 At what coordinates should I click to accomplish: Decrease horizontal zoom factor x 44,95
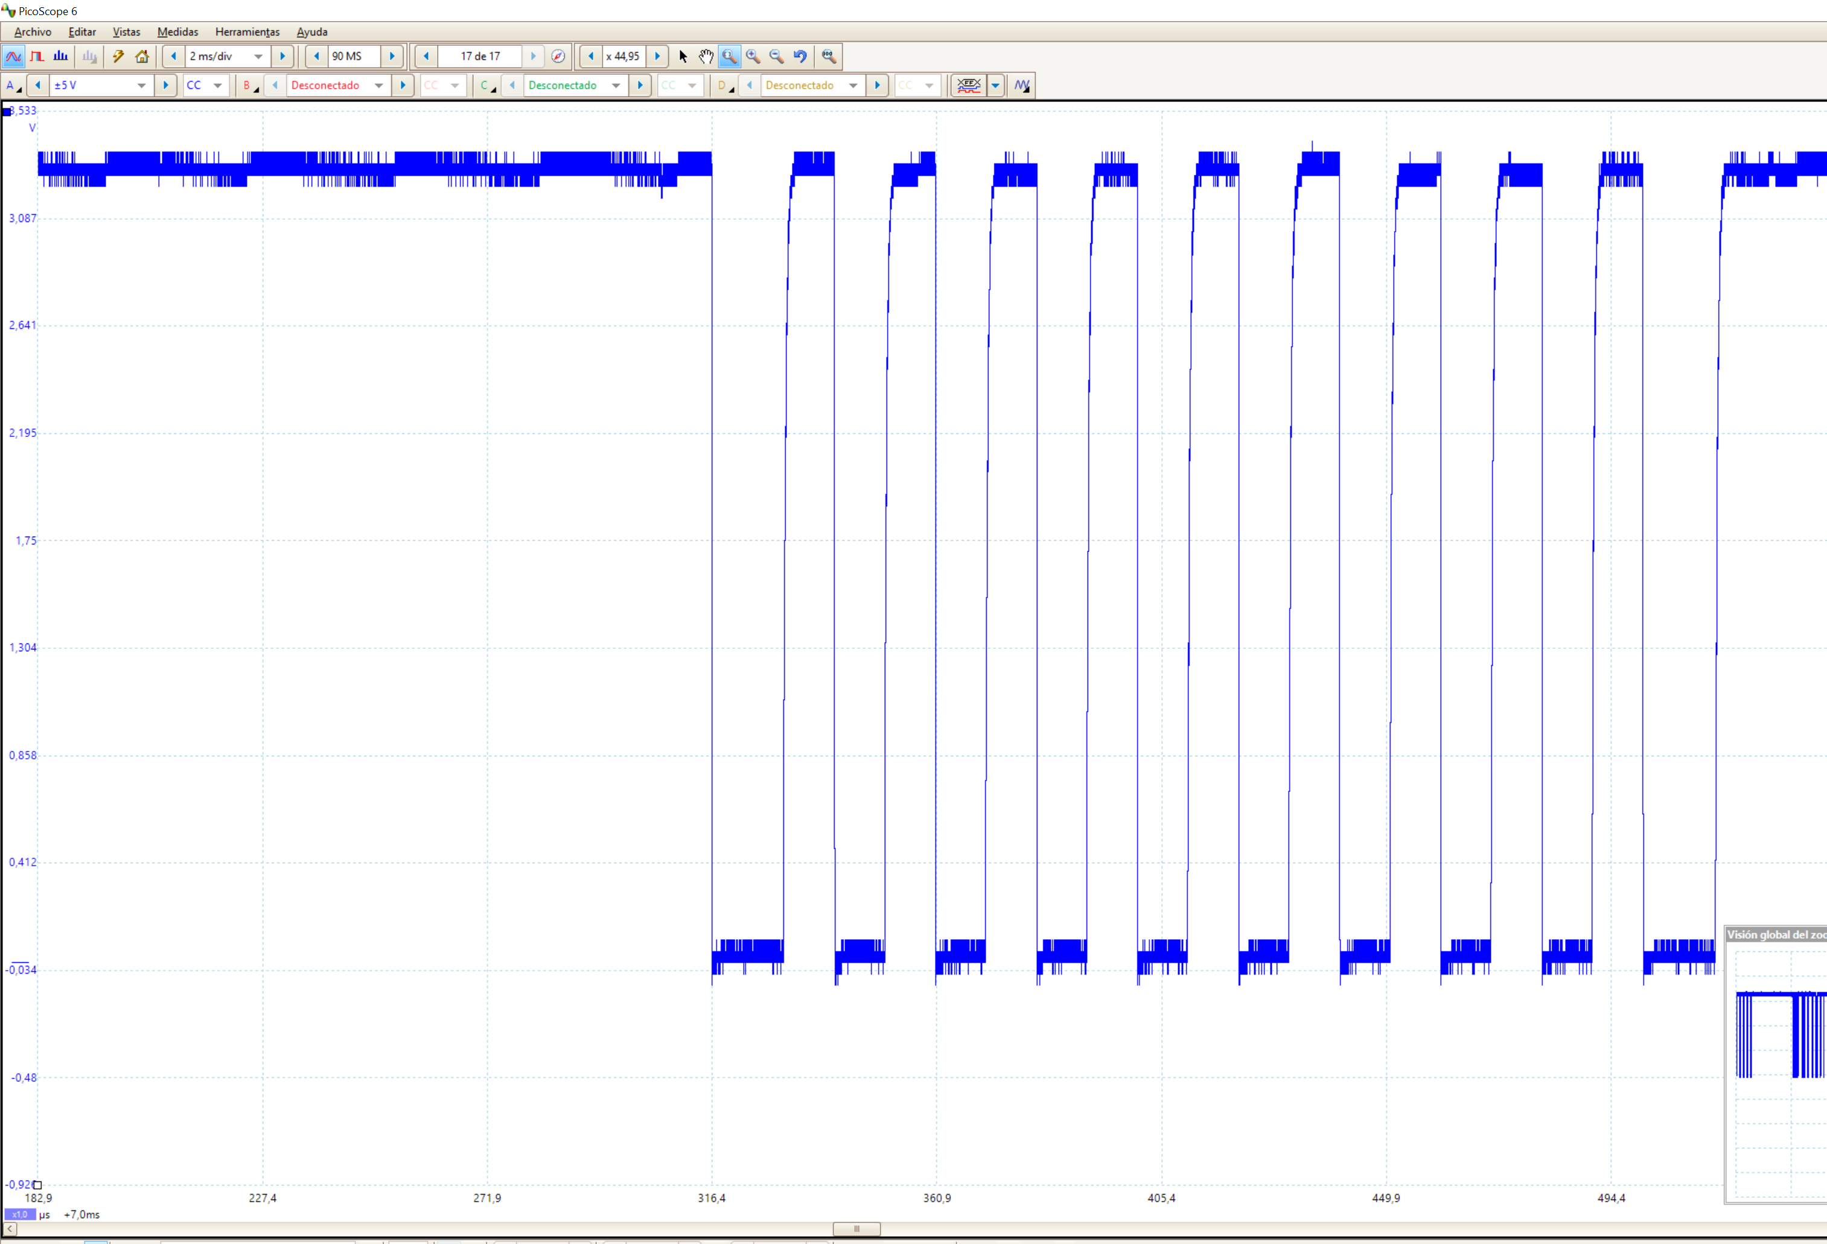[x=591, y=57]
